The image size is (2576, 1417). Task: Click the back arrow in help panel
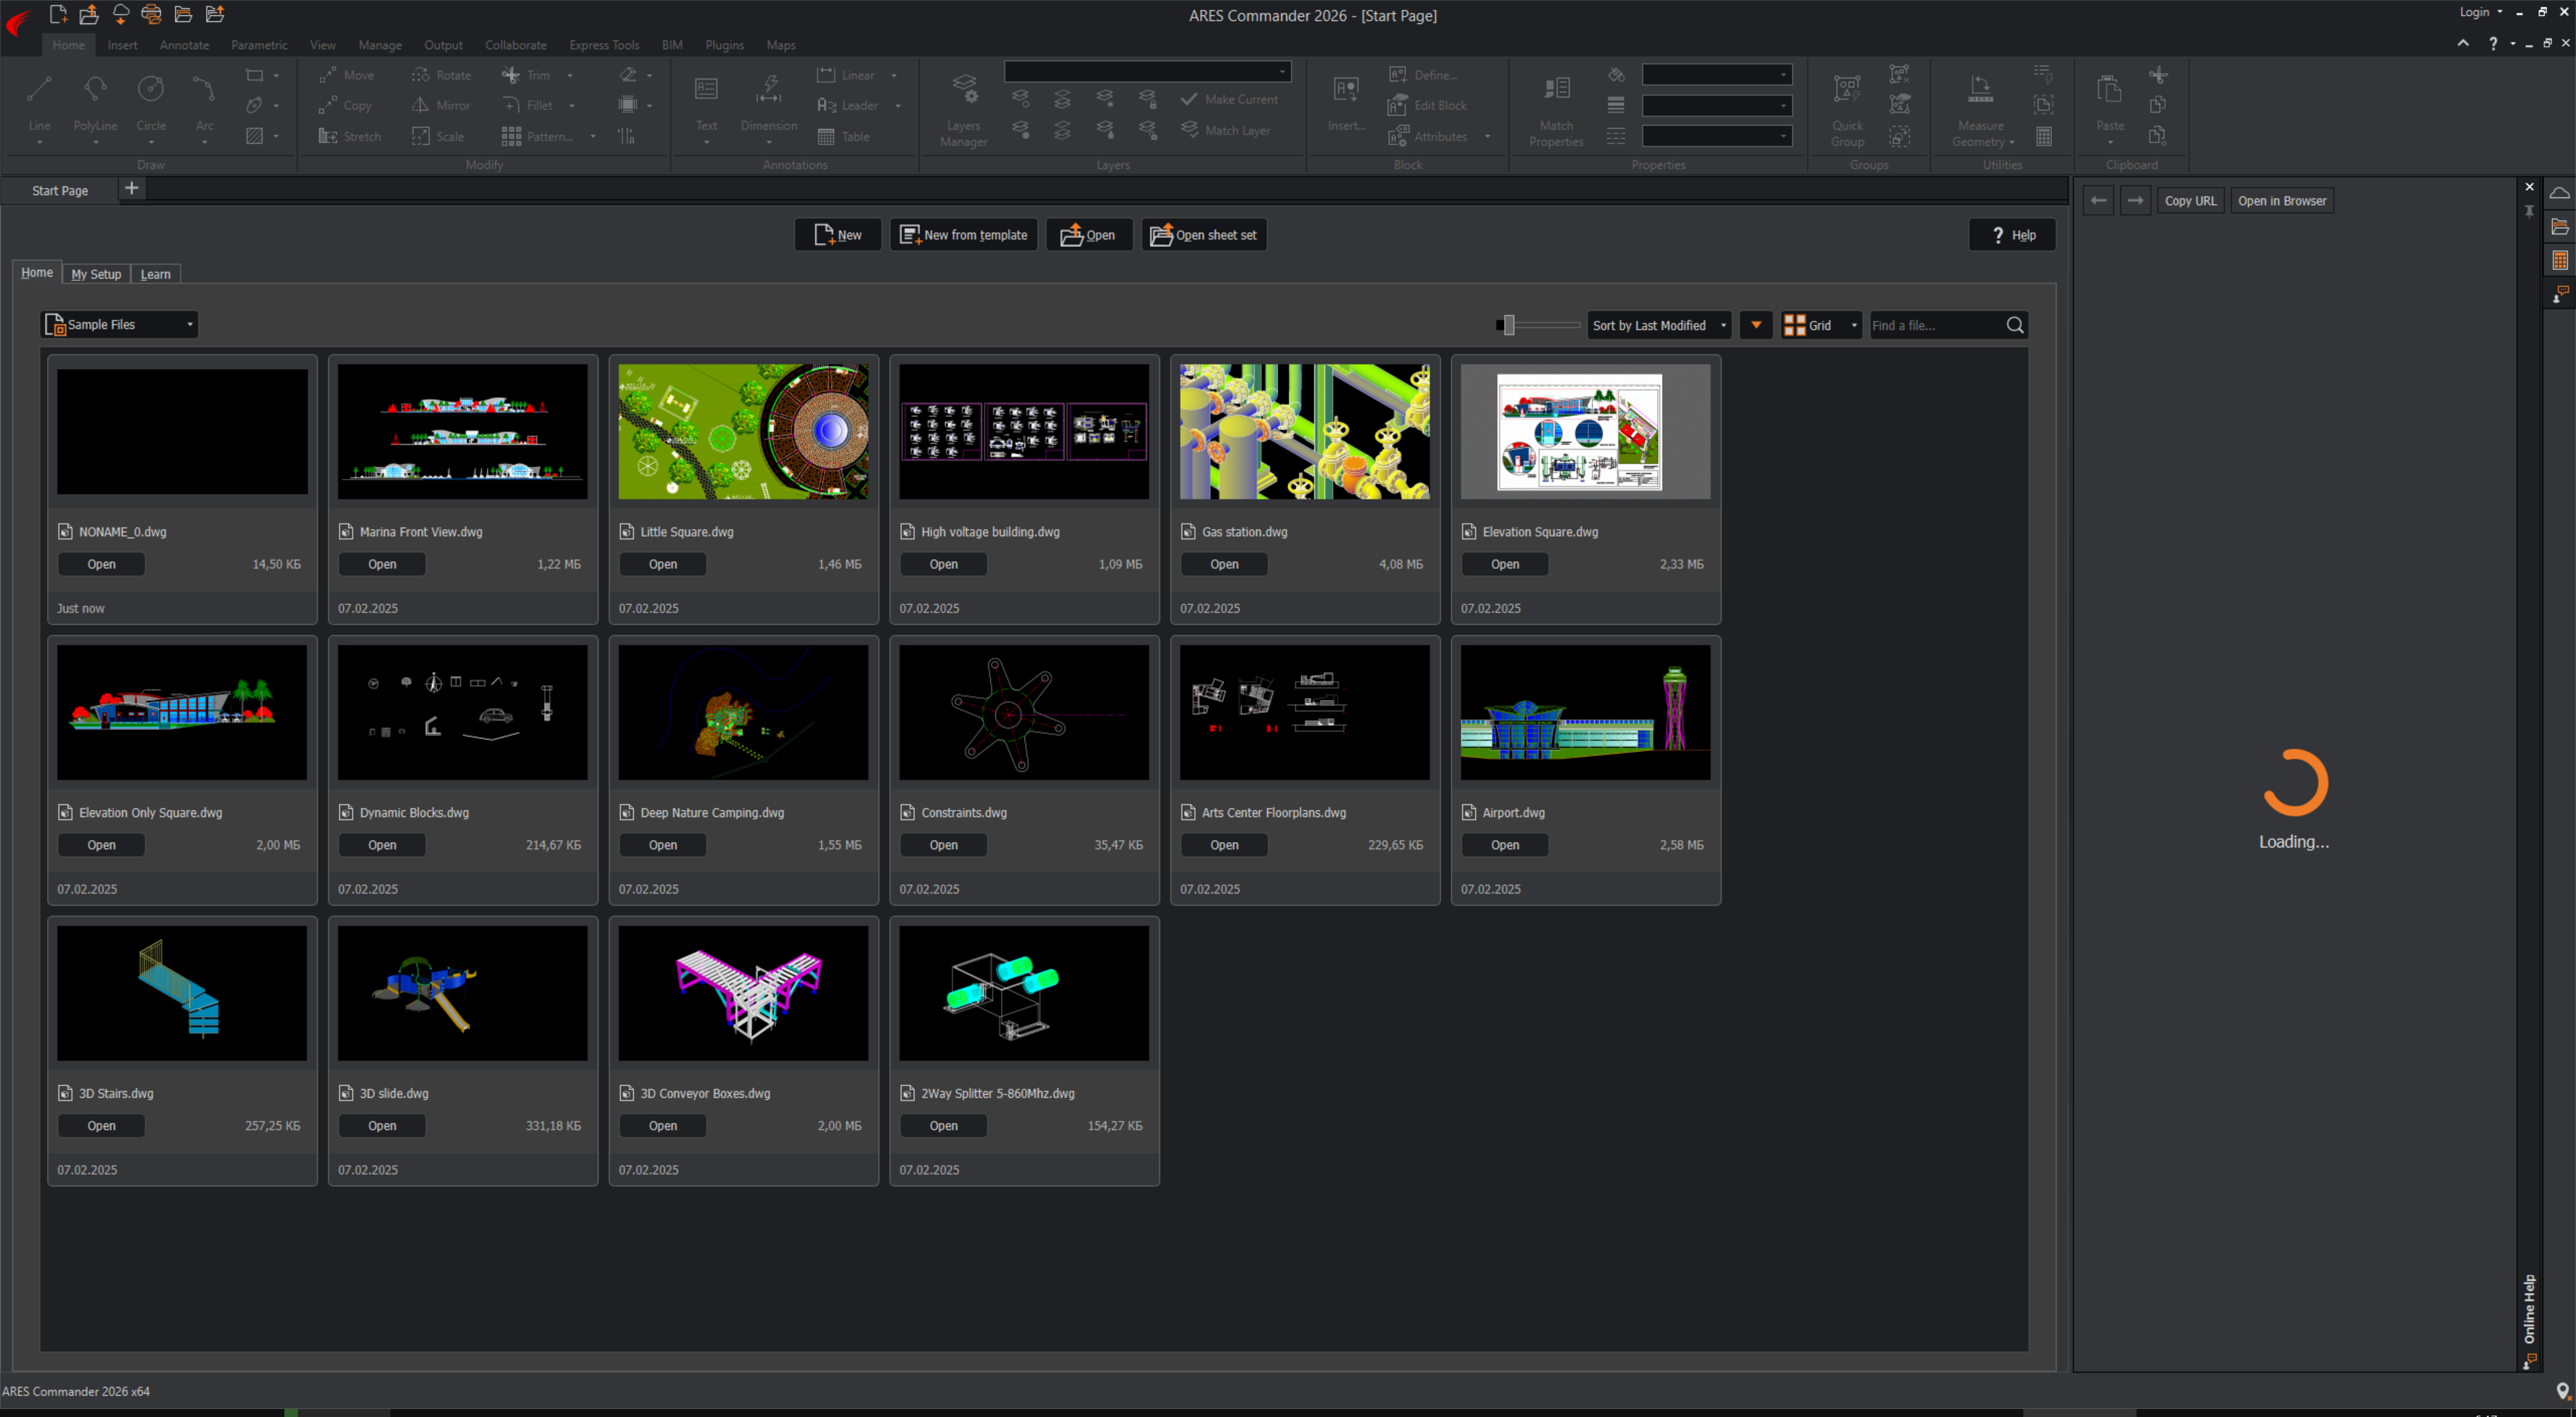tap(2098, 201)
